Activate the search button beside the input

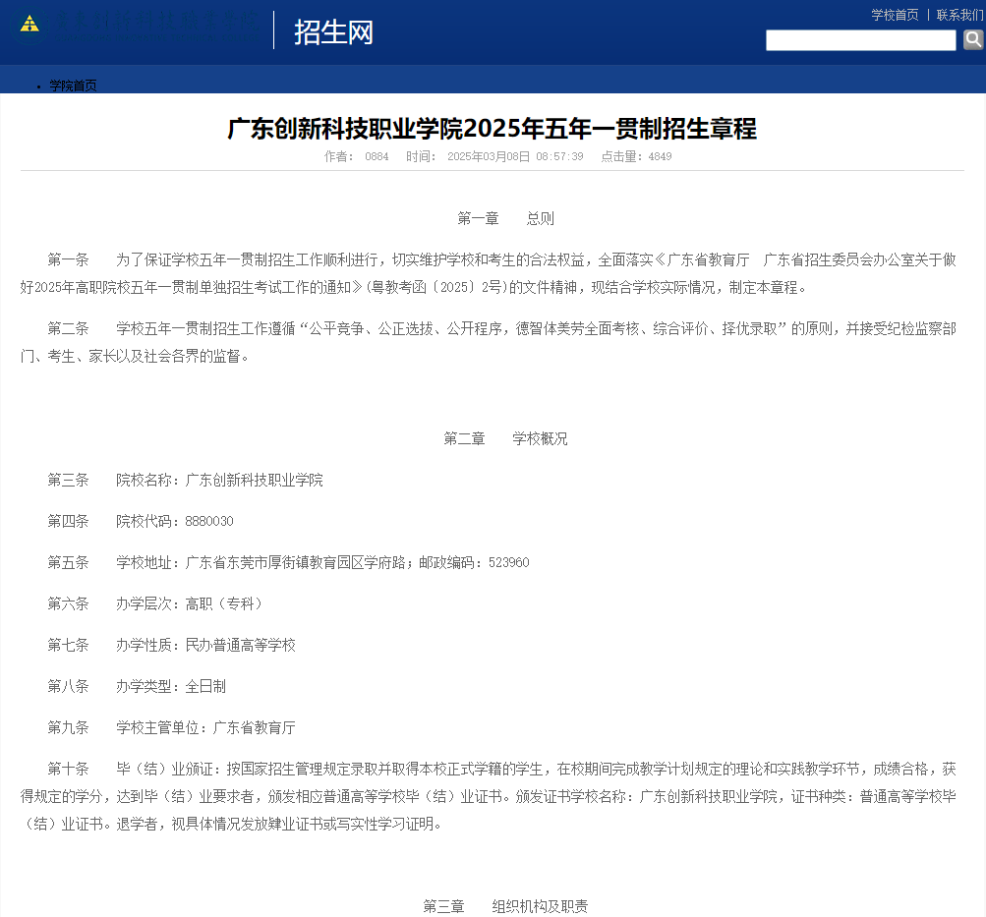(x=972, y=39)
